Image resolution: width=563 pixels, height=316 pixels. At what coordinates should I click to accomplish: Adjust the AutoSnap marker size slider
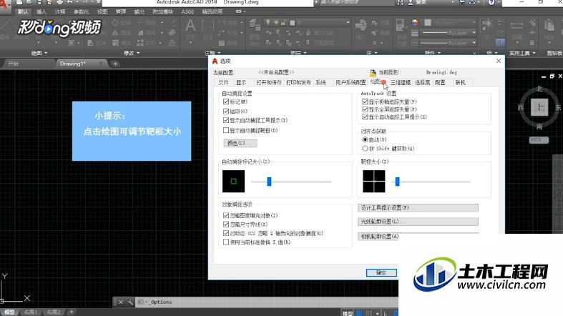click(x=269, y=182)
